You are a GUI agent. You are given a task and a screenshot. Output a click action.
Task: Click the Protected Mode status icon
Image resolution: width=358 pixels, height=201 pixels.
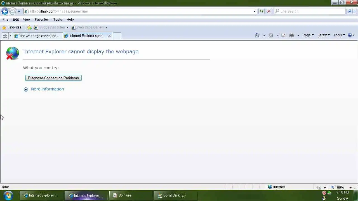pyautogui.click(x=319, y=187)
